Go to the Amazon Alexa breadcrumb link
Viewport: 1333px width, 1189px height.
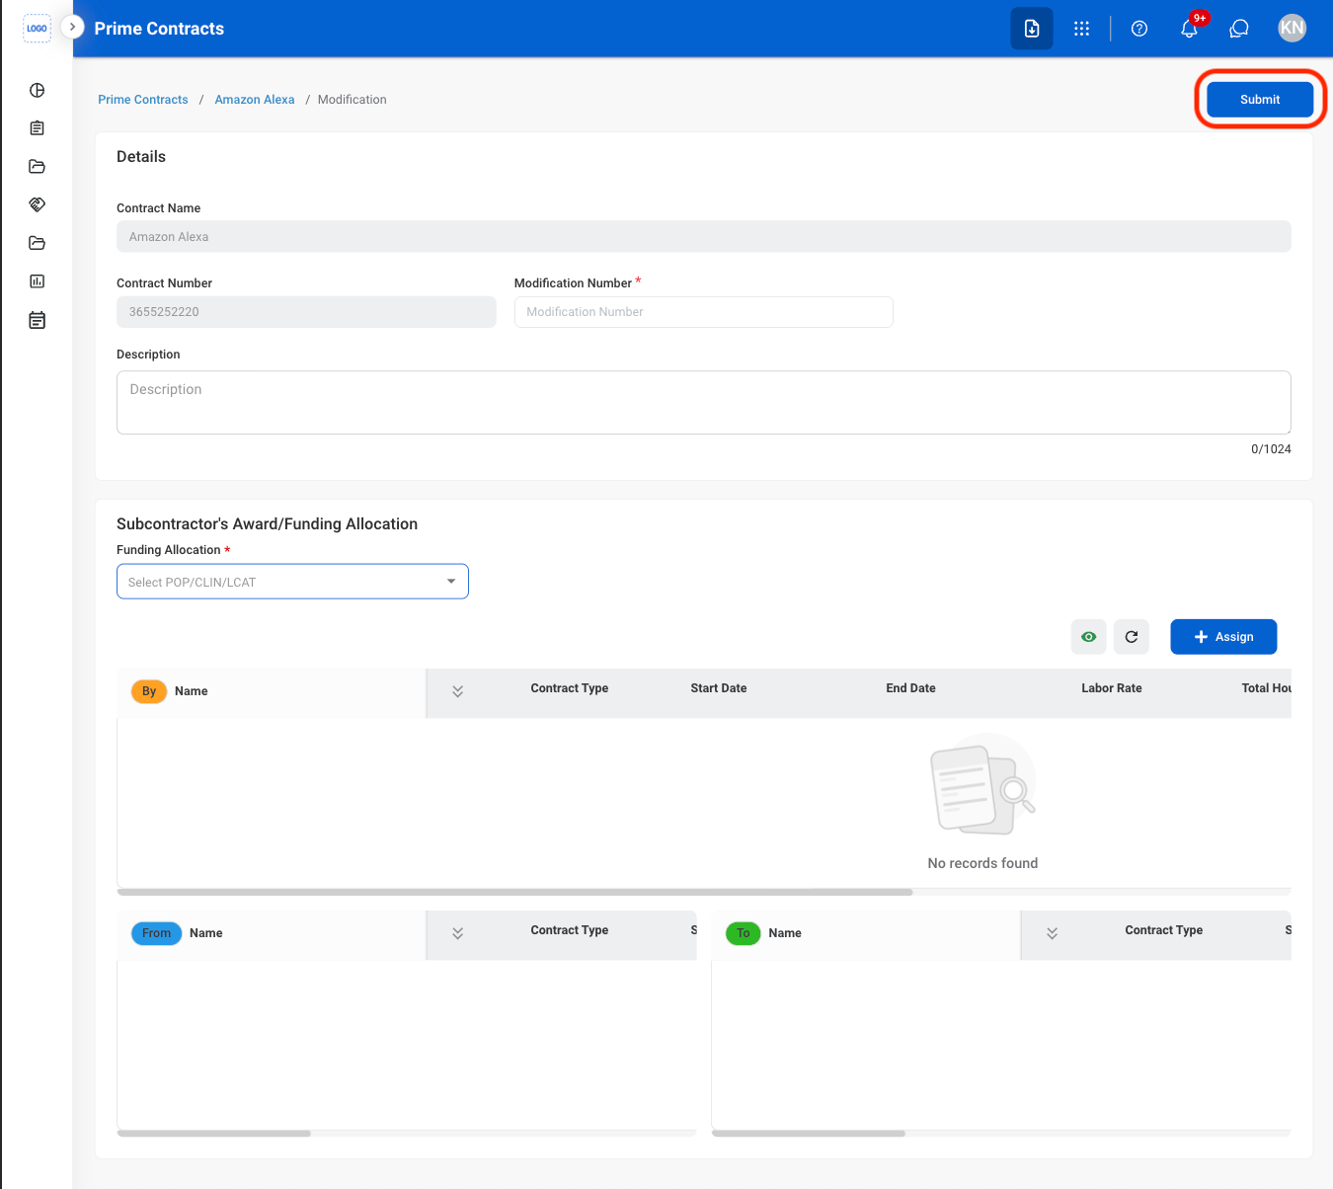(255, 100)
